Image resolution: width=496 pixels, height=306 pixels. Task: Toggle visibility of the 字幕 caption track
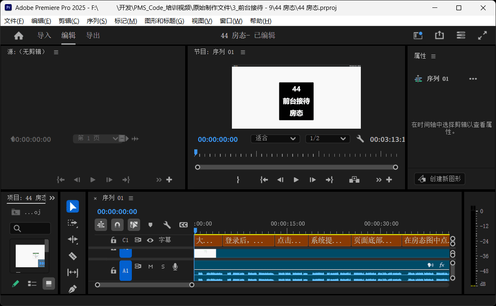pyautogui.click(x=150, y=240)
